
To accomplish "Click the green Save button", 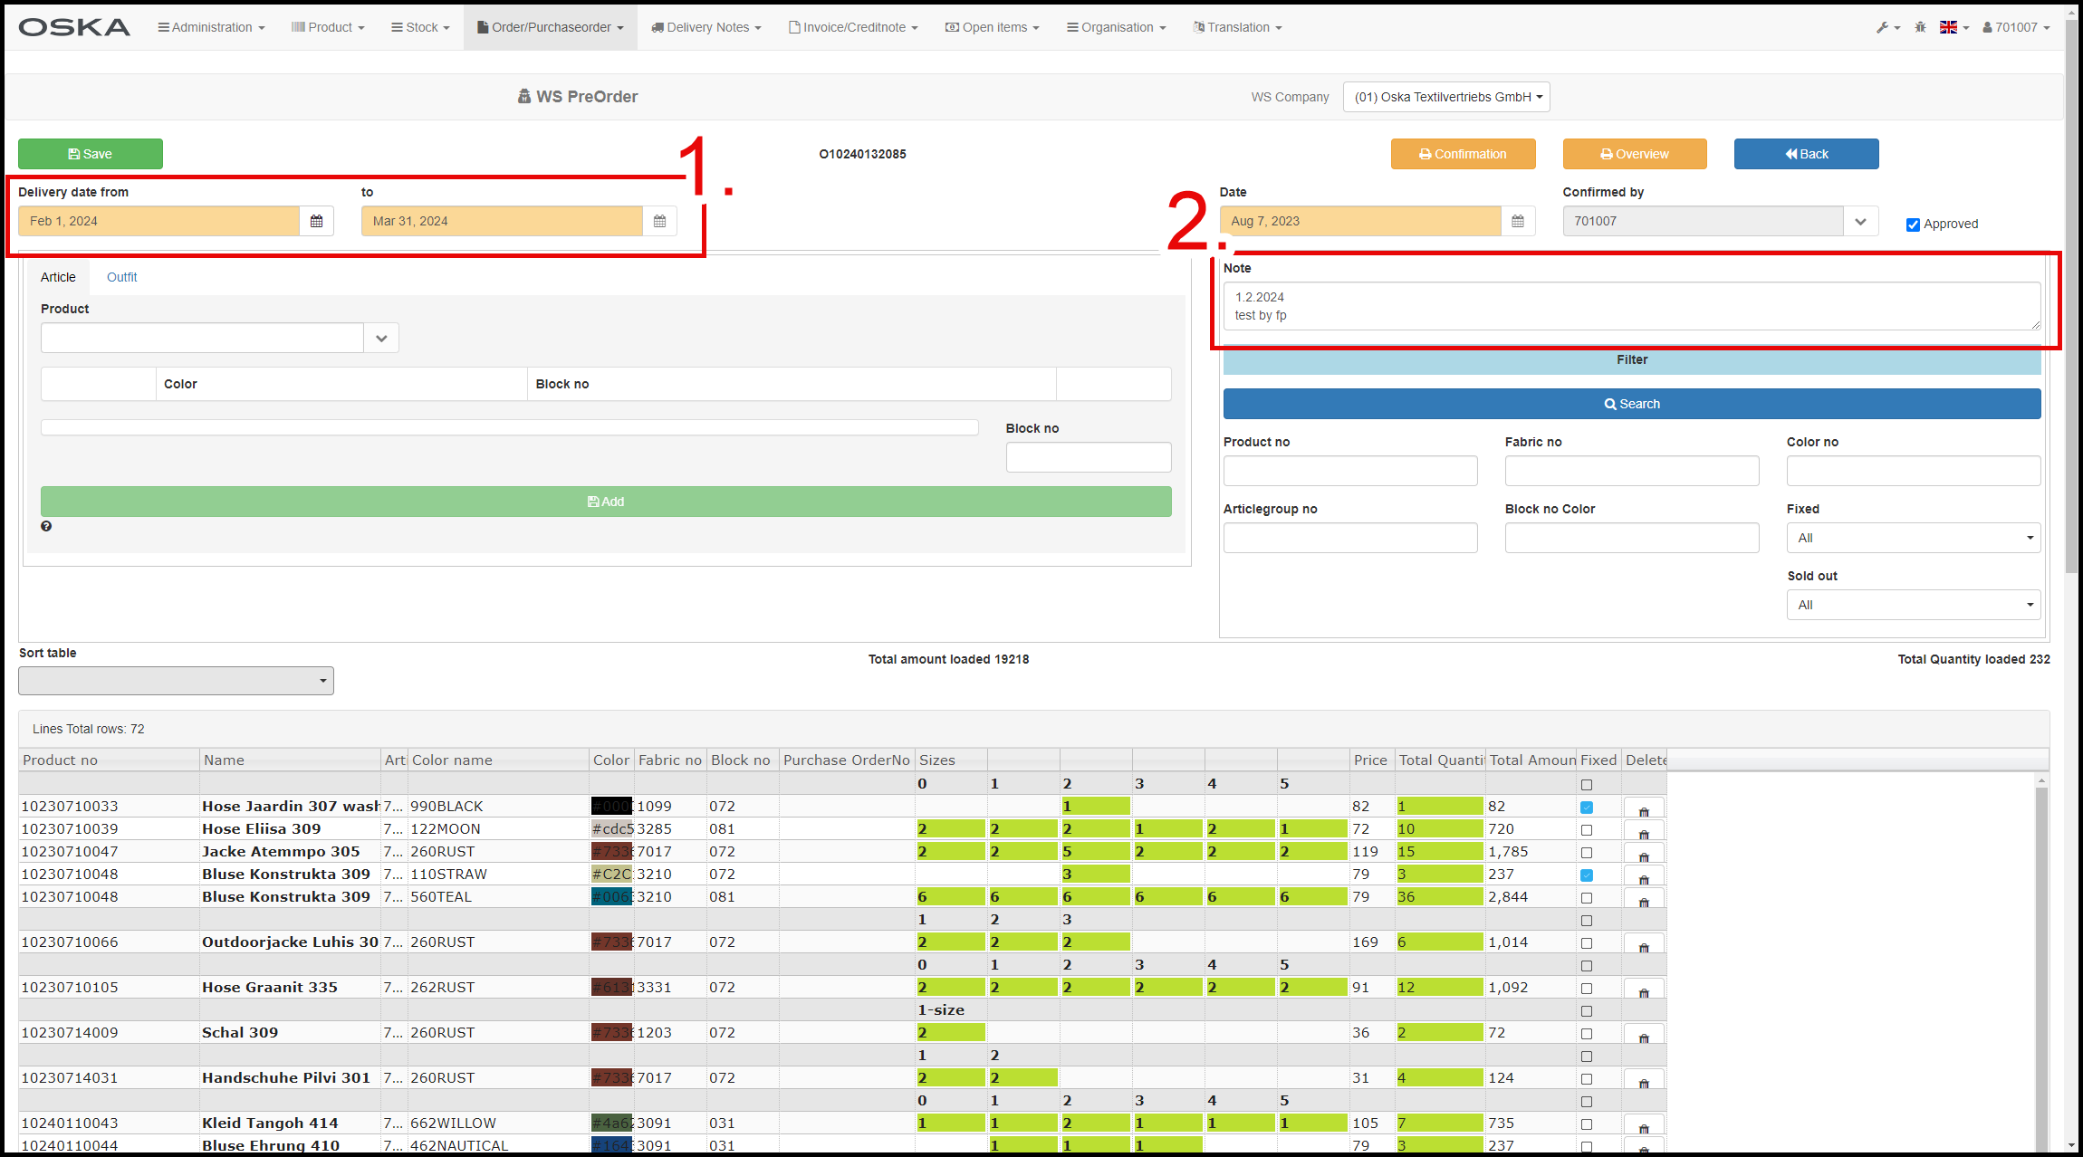I will pyautogui.click(x=91, y=154).
